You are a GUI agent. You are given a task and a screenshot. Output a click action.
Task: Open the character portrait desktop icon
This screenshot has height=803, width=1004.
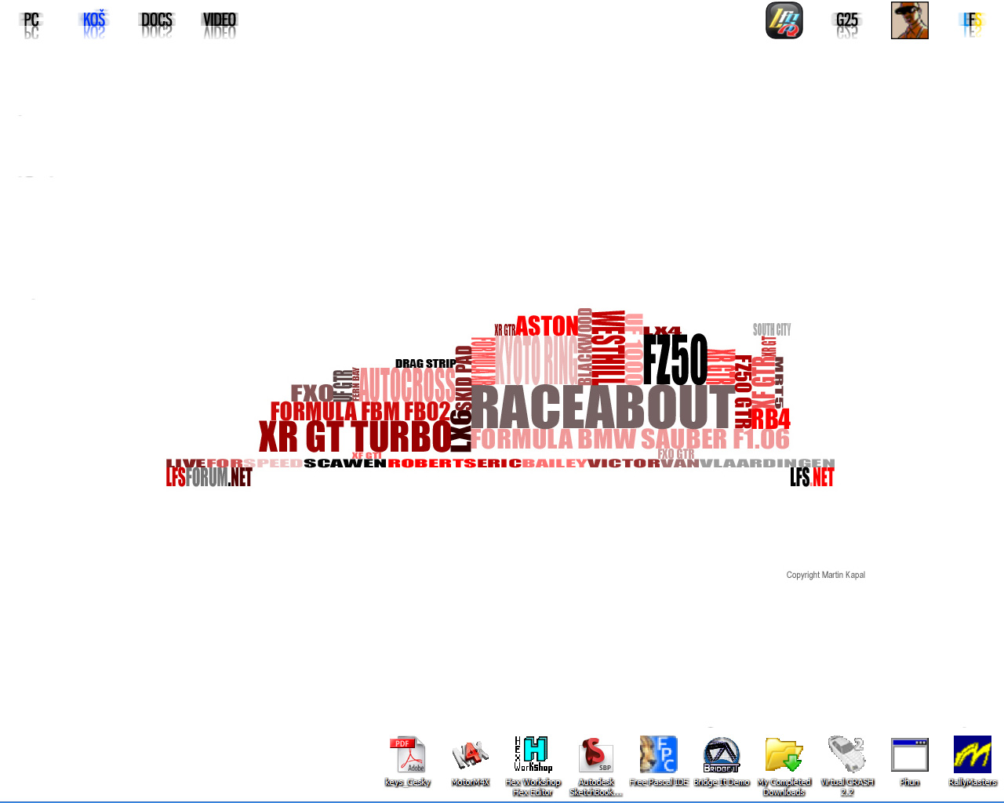(x=910, y=20)
